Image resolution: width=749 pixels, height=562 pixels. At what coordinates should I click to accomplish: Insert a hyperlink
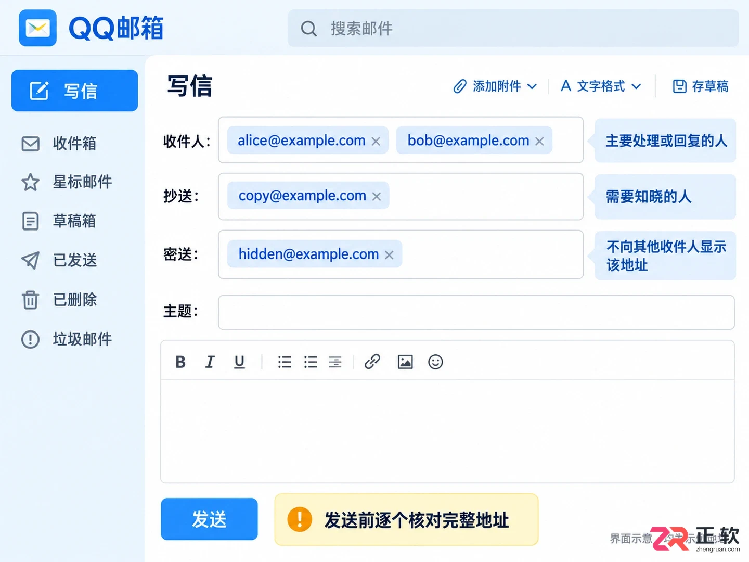372,362
